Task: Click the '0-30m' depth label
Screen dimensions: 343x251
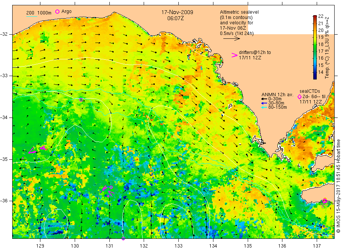Action: pyautogui.click(x=275, y=99)
